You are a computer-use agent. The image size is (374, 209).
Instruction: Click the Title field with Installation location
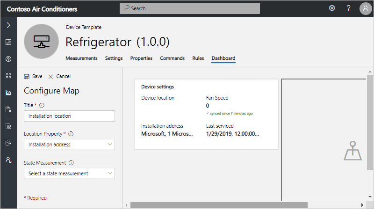(69, 116)
